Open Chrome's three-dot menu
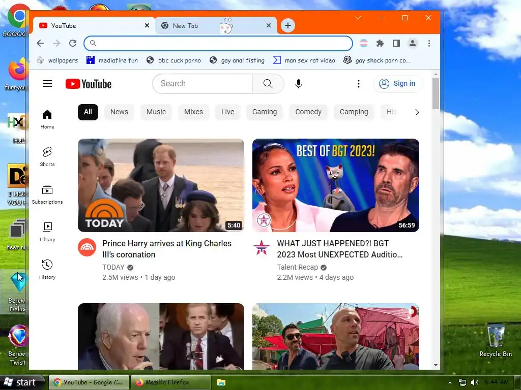Viewport: 521px width, 390px height. tap(429, 43)
